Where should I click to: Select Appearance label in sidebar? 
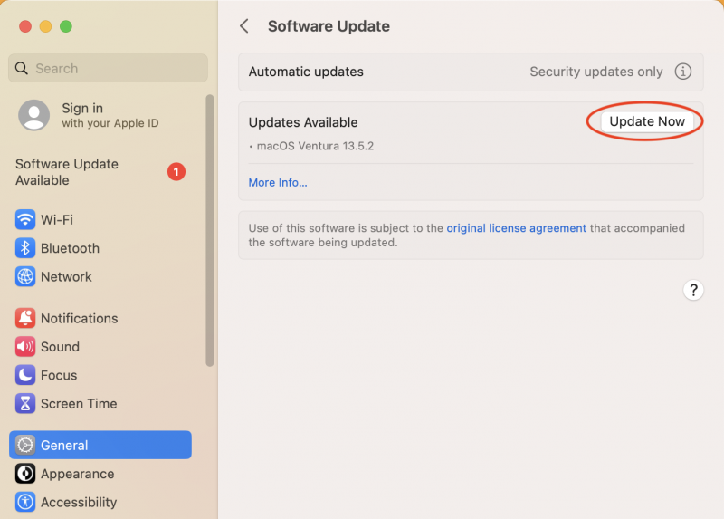coord(77,474)
